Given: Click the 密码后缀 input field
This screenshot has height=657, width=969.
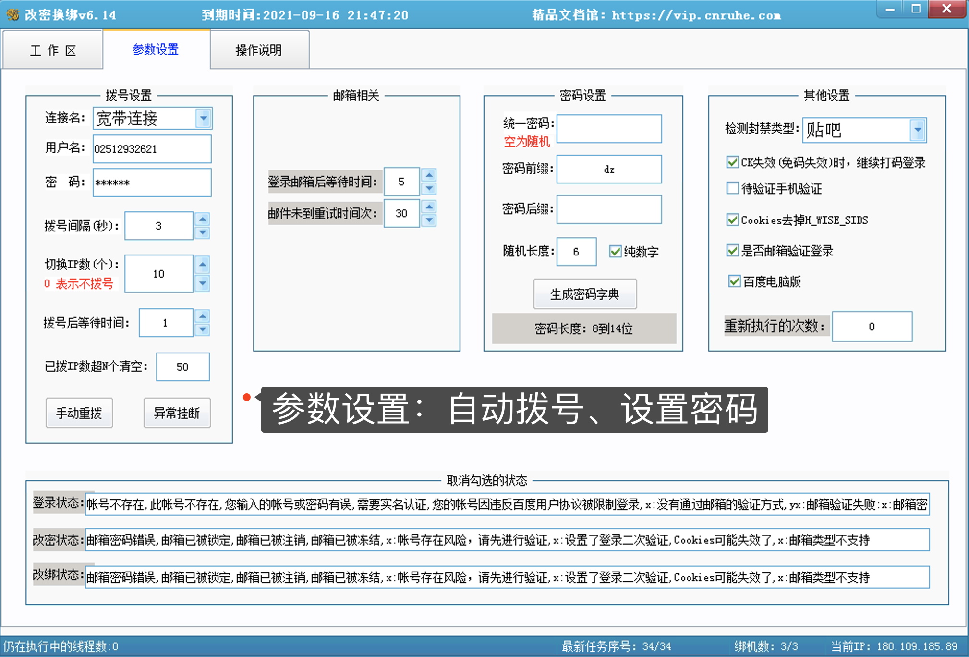Looking at the screenshot, I should point(609,209).
